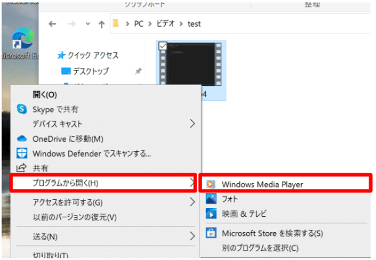The image size is (376, 260).
Task: Click the 映画 & テレビ app icon
Action: point(211,214)
